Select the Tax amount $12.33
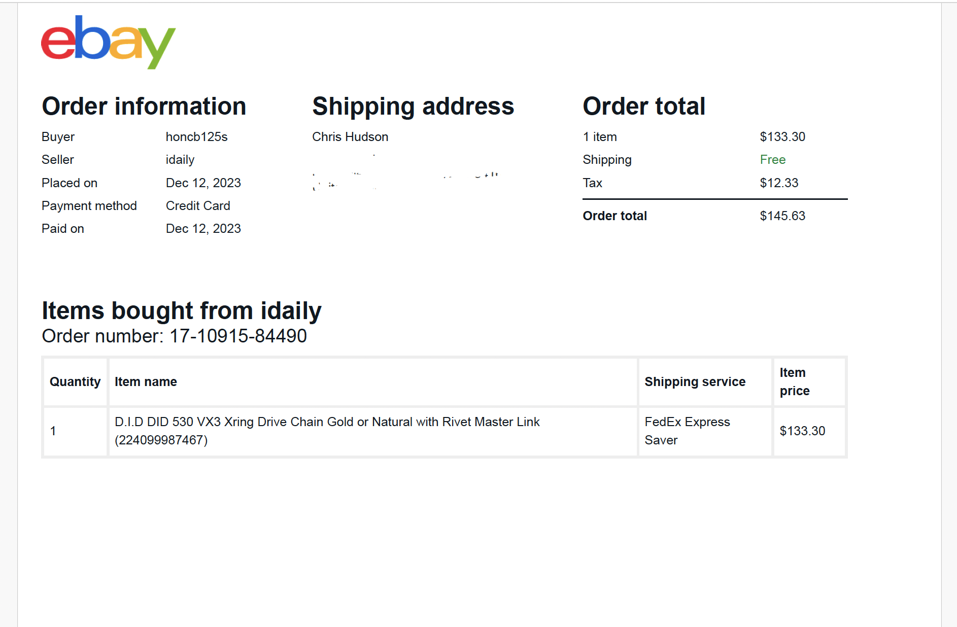The image size is (957, 627). coord(779,183)
